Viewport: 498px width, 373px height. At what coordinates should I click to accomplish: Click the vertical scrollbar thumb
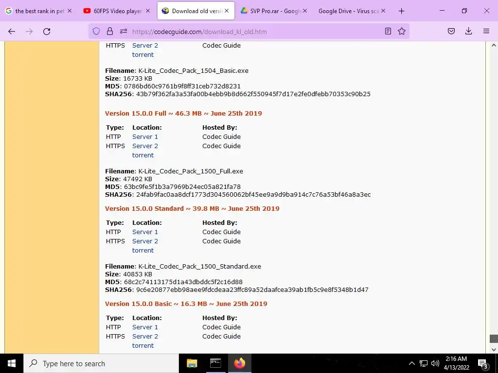(494, 339)
